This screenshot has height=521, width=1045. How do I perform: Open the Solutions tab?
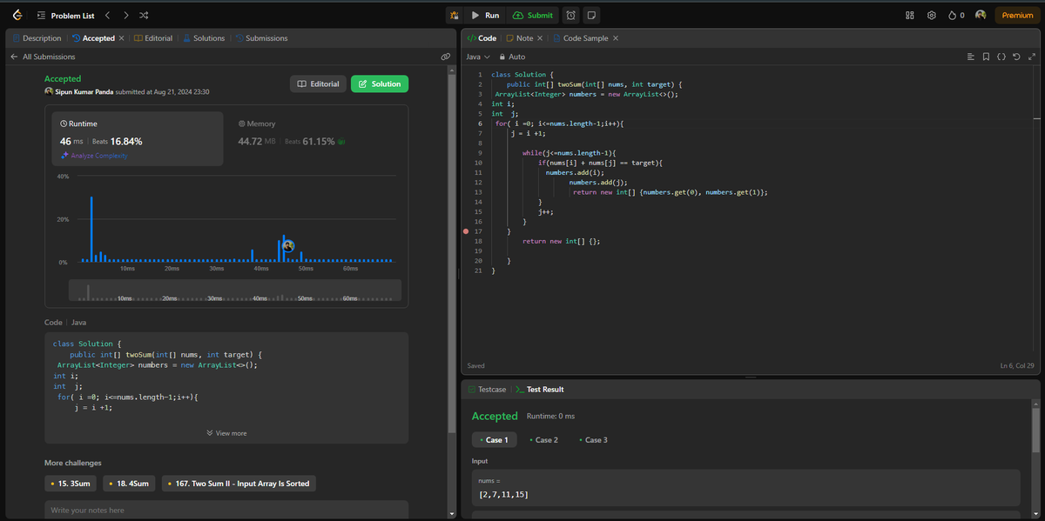(204, 38)
